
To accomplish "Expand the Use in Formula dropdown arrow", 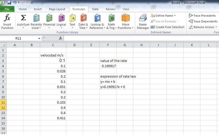I will tap(177, 21).
